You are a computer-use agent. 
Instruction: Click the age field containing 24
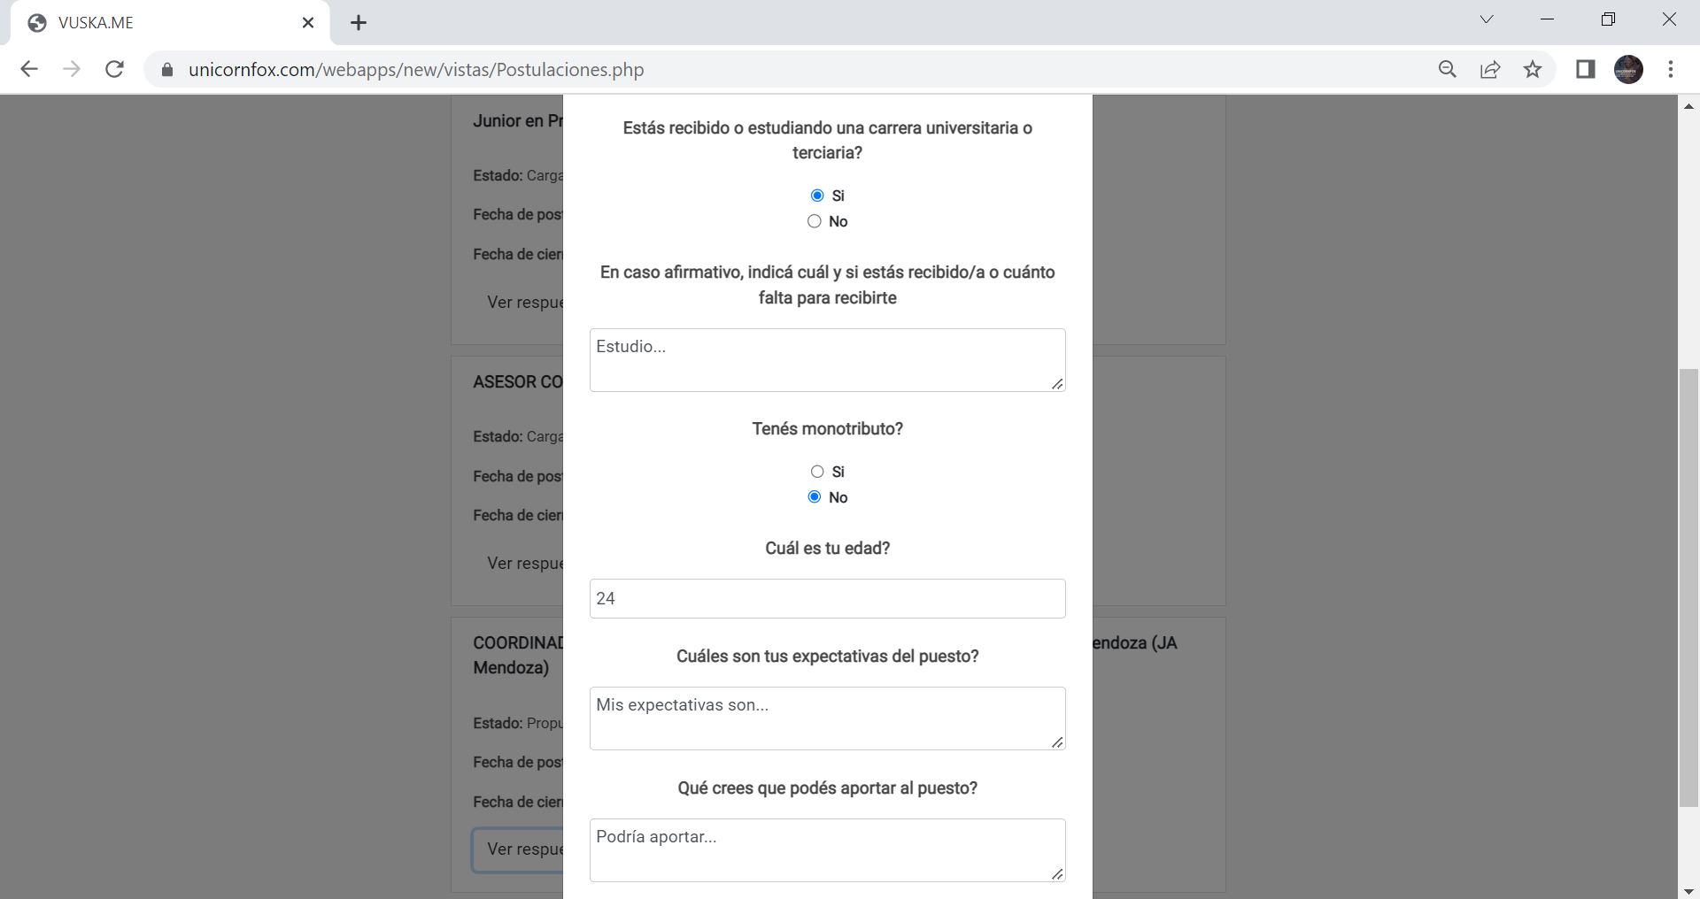827,599
